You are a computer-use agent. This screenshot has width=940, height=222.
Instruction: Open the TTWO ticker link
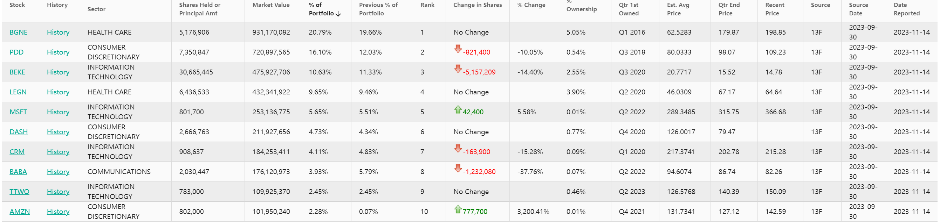tap(19, 192)
